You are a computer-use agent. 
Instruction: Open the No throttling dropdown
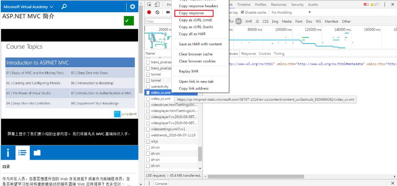pyautogui.click(x=291, y=12)
